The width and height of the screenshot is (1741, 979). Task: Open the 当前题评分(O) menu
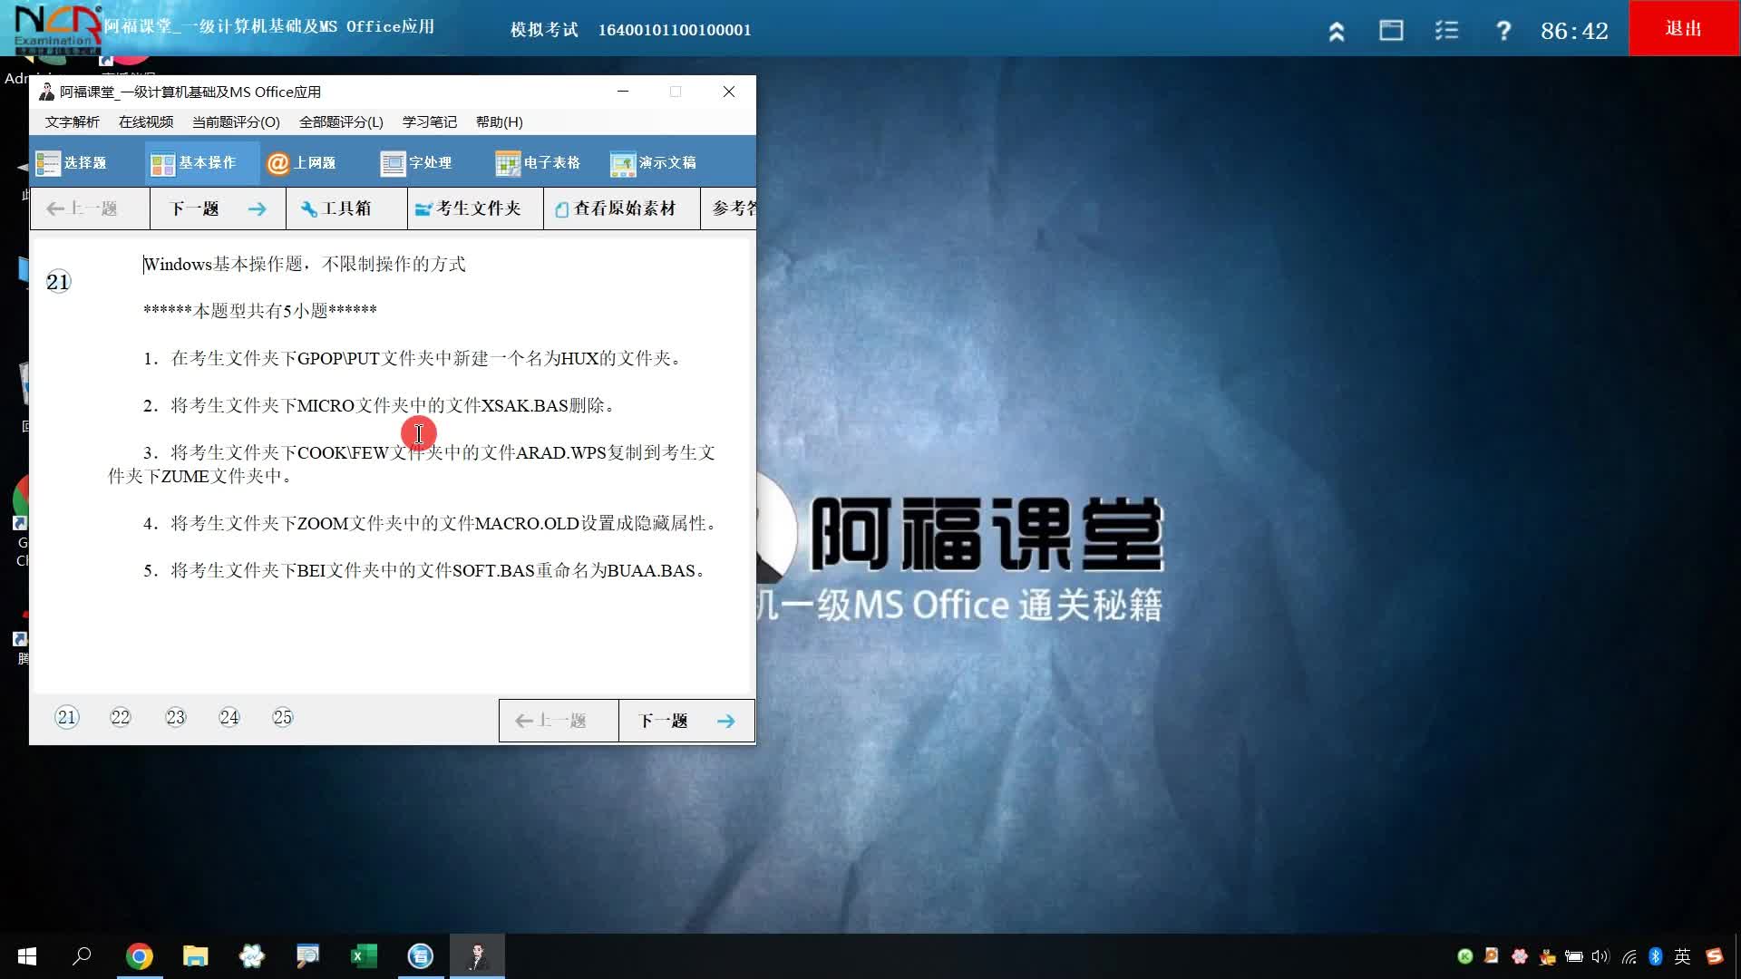coord(236,122)
